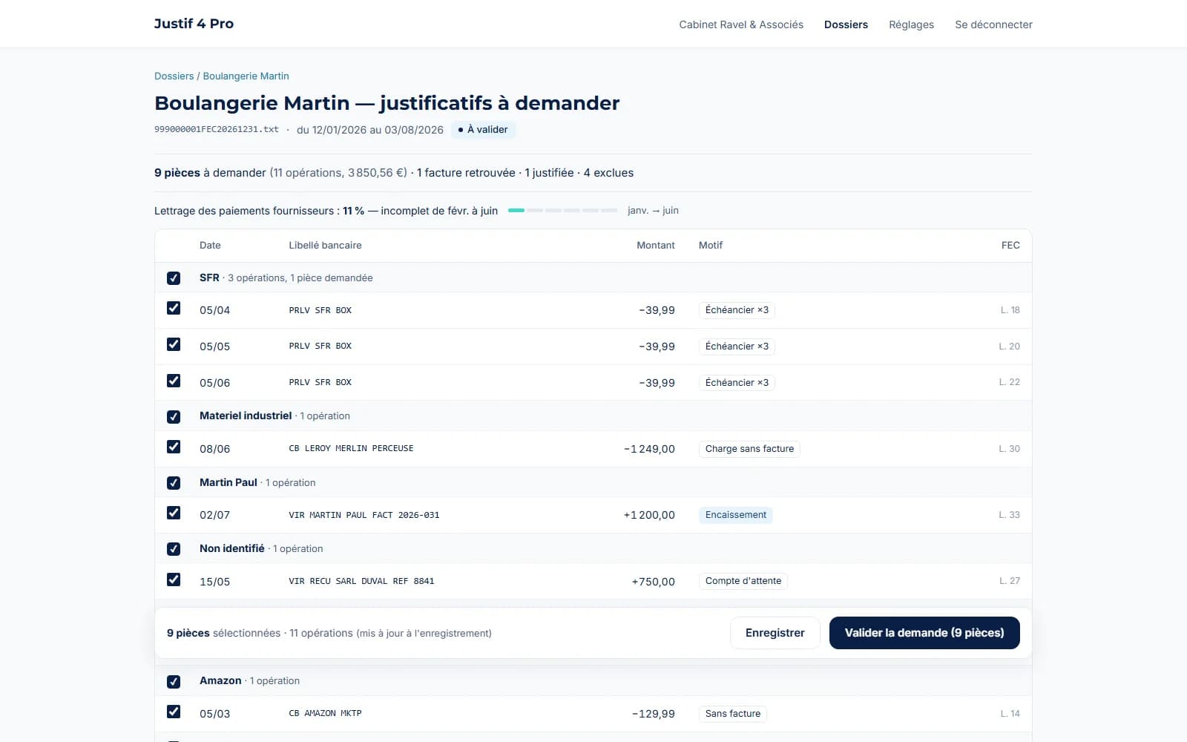
Task: Toggle checkbox for VIR RECU SARL DUVAL row
Action: (x=174, y=580)
